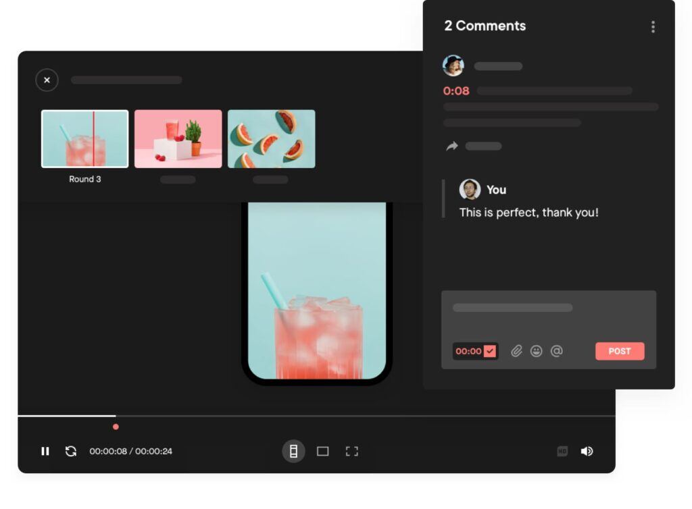The image size is (692, 509).
Task: Mute the video volume
Action: point(587,451)
